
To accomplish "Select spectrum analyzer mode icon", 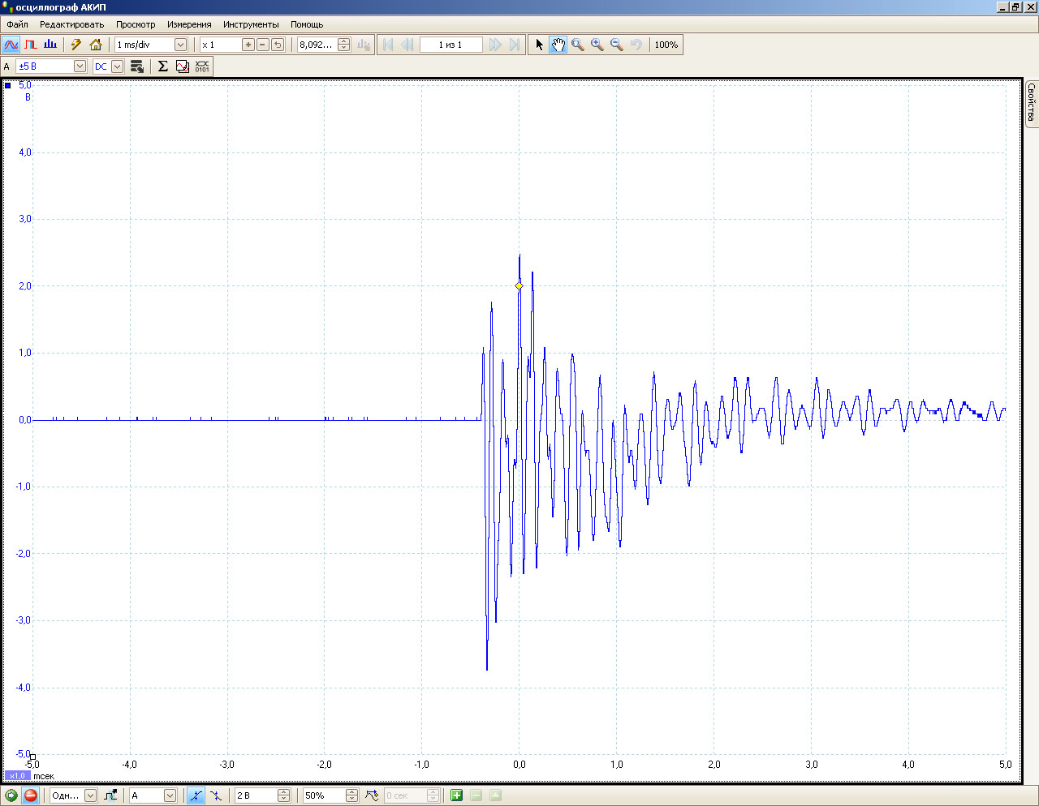I will coord(50,45).
